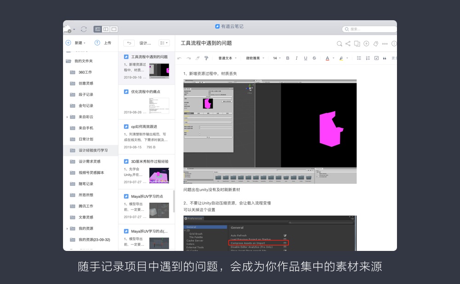Screen dimensions: 460x284
Task: Click the more options ellipsis icon
Action: (384, 44)
